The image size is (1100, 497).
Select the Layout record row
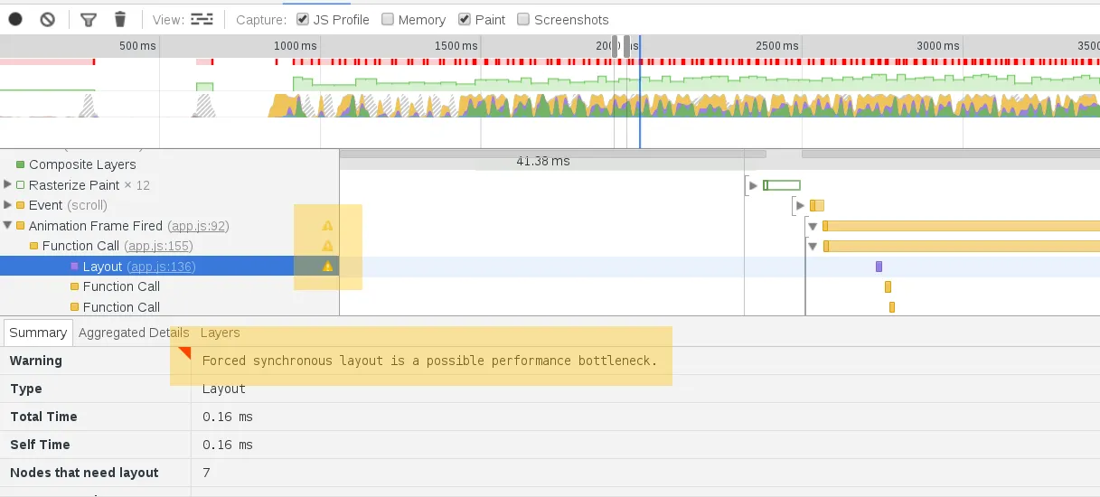click(x=169, y=267)
